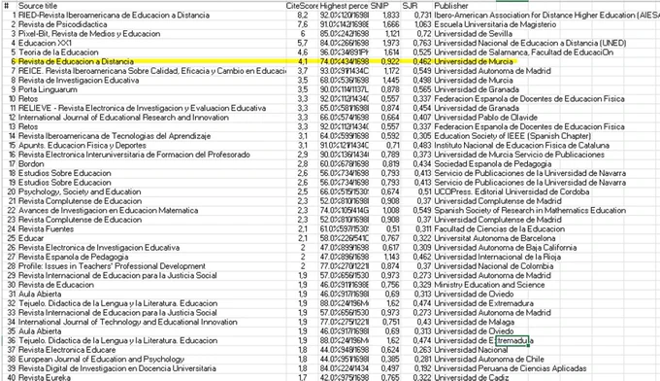Viewport: 660px width, 381px height.
Task: Select publisher 'Facultad de Ciencias de la Educacion'
Action: click(500, 228)
